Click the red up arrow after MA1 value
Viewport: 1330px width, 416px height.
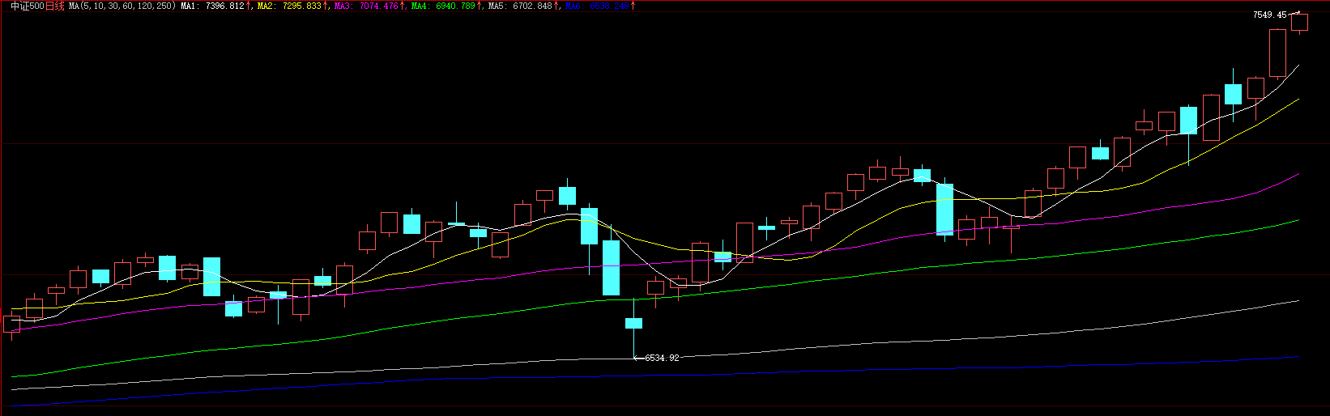pos(249,6)
